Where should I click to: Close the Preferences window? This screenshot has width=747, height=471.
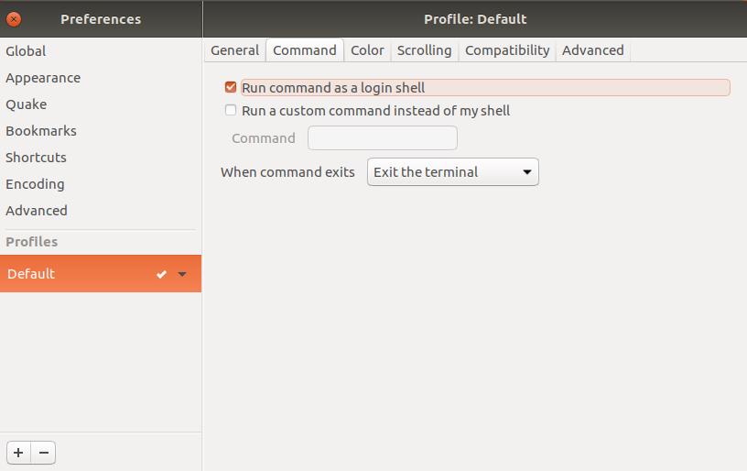click(x=14, y=19)
